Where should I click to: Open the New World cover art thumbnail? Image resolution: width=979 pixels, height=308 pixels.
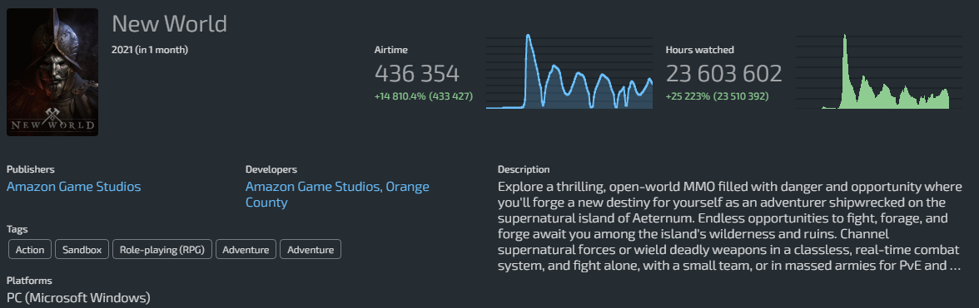coord(52,72)
